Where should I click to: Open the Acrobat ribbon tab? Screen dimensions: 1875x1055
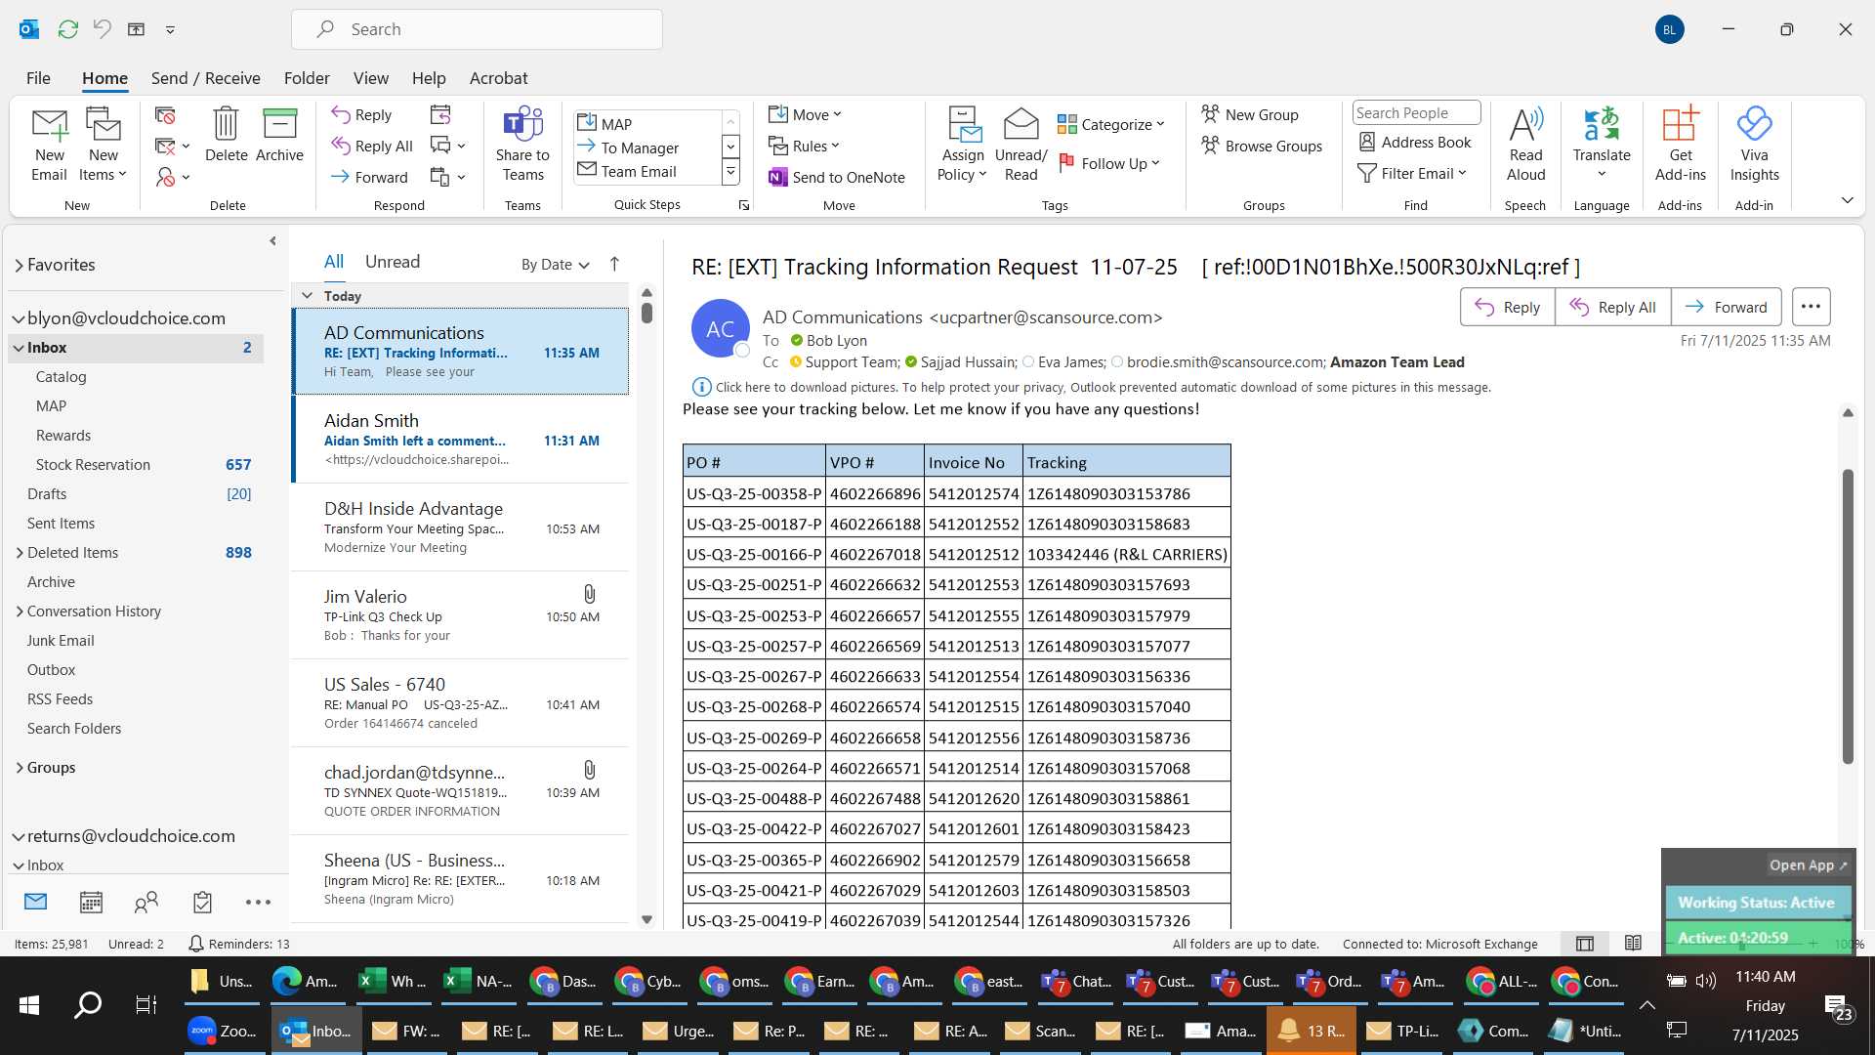(498, 78)
